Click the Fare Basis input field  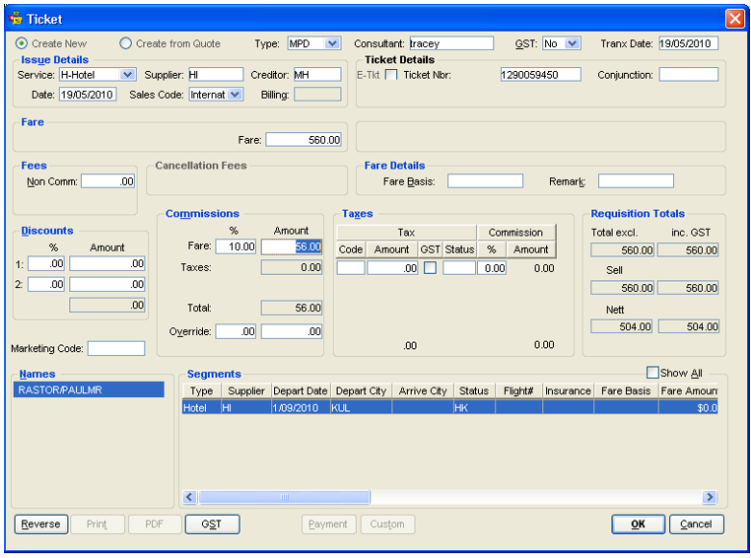(x=485, y=181)
